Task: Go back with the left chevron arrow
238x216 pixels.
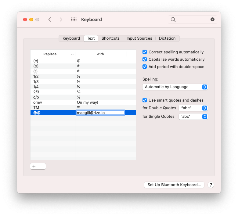Action: (50, 20)
